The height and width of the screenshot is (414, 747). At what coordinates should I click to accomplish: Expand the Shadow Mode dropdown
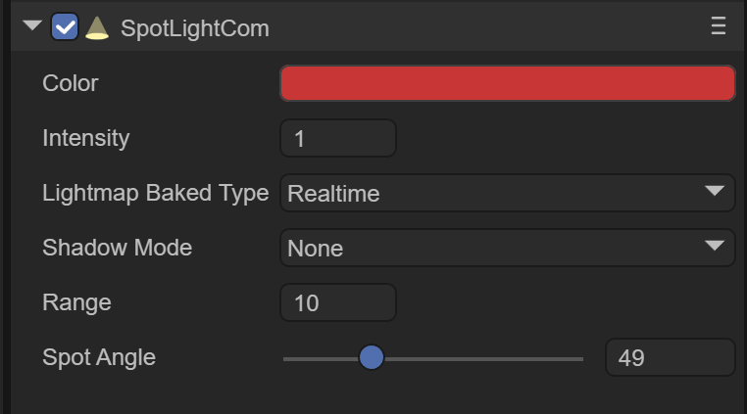pyautogui.click(x=507, y=249)
